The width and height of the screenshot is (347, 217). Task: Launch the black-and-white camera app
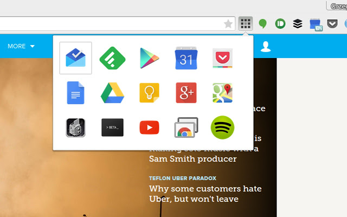tap(75, 127)
